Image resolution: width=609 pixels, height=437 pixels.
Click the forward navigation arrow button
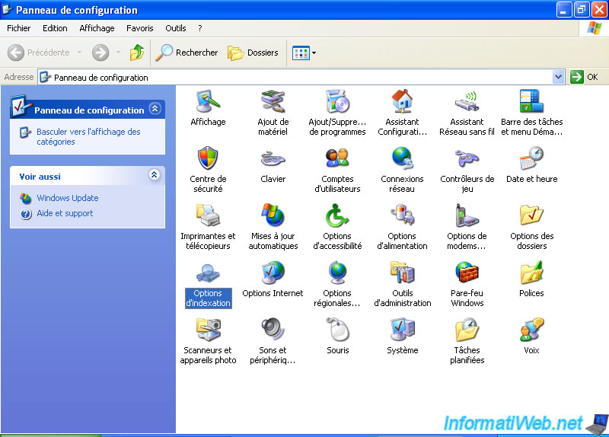coord(100,53)
